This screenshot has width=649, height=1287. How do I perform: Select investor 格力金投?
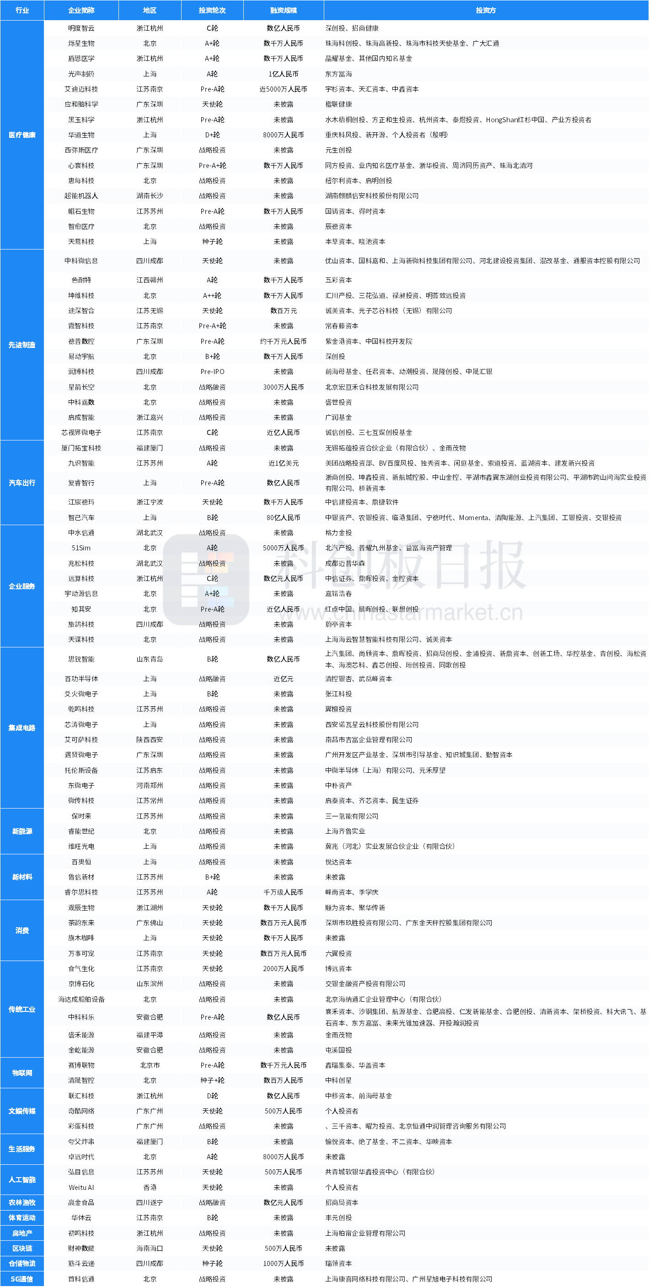[x=338, y=532]
